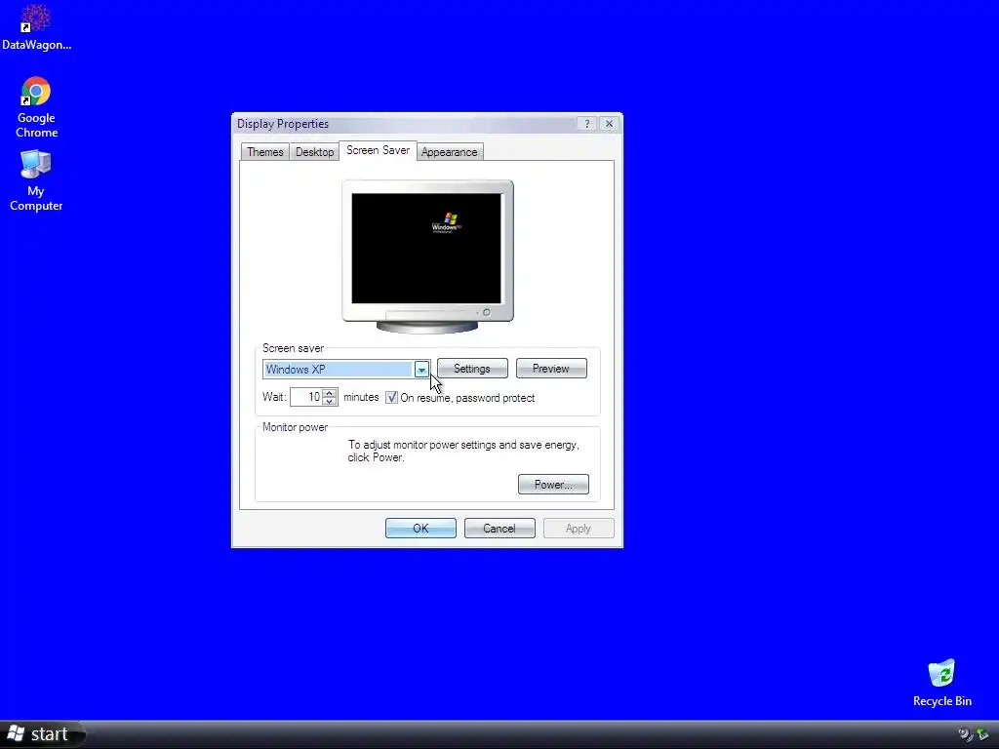The height and width of the screenshot is (749, 999).
Task: Close the Display Properties dialog
Action: point(609,124)
